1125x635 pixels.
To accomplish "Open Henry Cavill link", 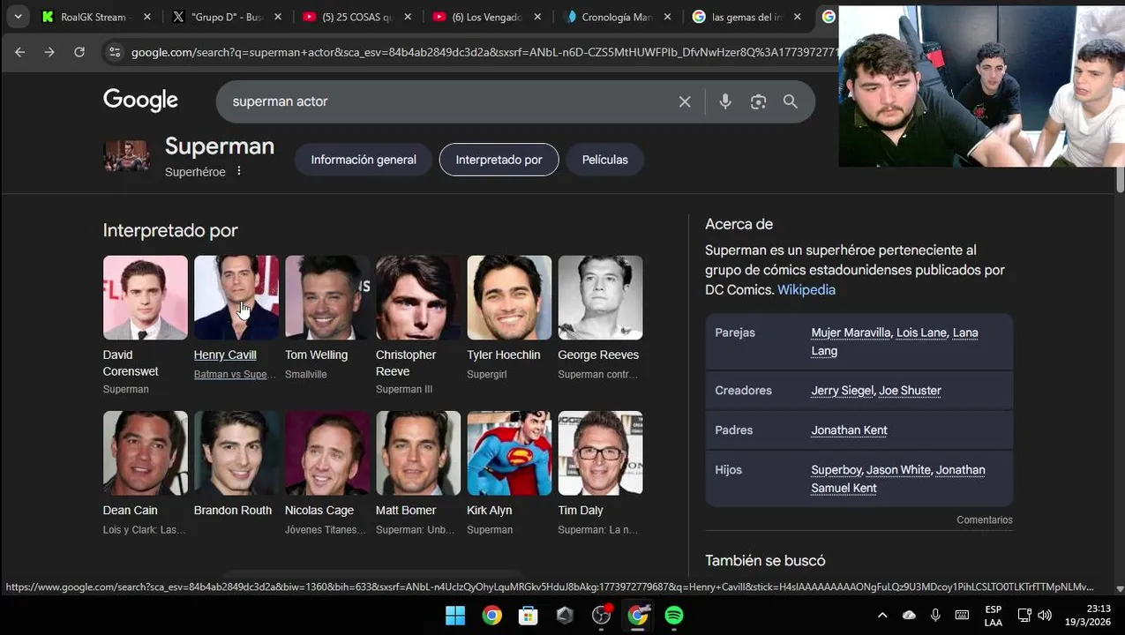I will (x=225, y=355).
